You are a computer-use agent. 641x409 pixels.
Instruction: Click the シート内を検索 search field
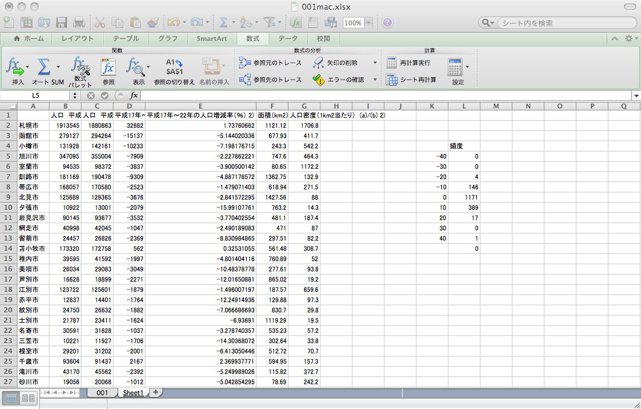566,23
